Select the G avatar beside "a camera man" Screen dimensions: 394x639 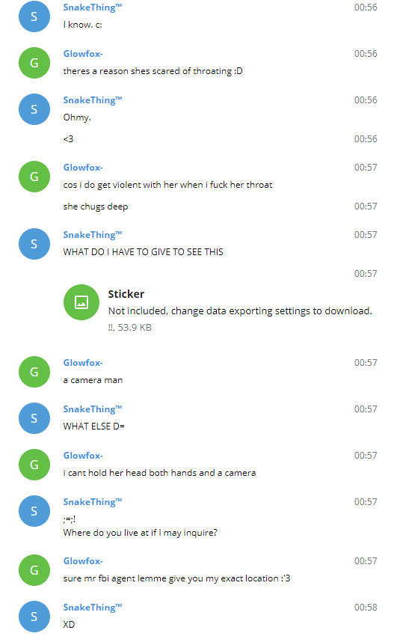34,372
